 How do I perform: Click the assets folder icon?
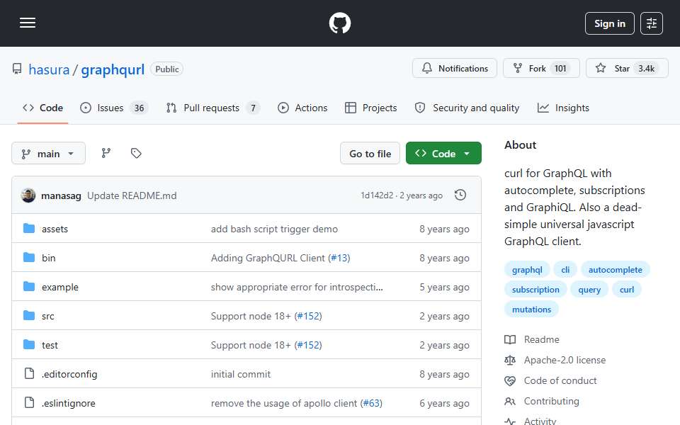coord(29,229)
